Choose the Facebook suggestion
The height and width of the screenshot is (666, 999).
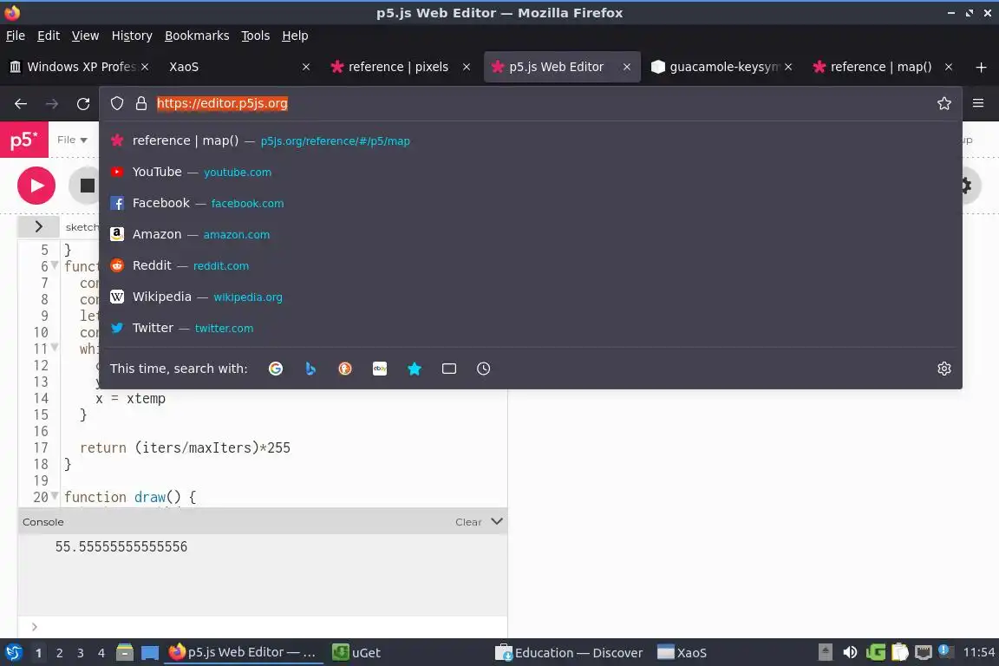(531, 203)
